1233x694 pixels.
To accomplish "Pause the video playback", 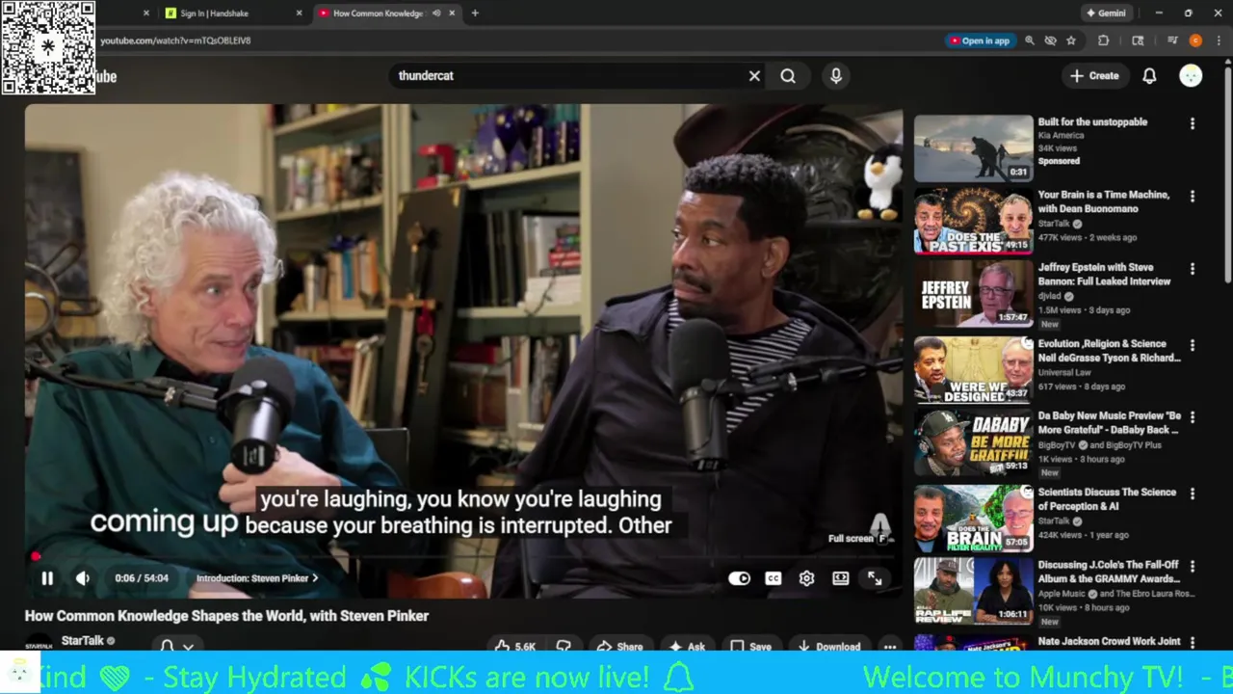I will coord(46,578).
